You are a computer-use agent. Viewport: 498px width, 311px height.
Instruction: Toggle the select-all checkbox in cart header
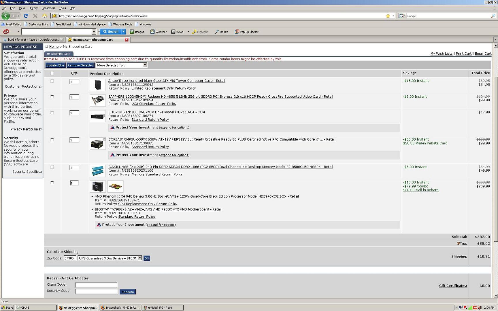[x=52, y=73]
